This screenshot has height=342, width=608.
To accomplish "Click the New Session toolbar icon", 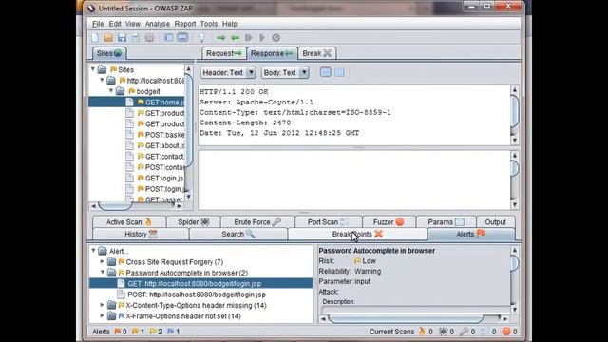I will [95, 38].
